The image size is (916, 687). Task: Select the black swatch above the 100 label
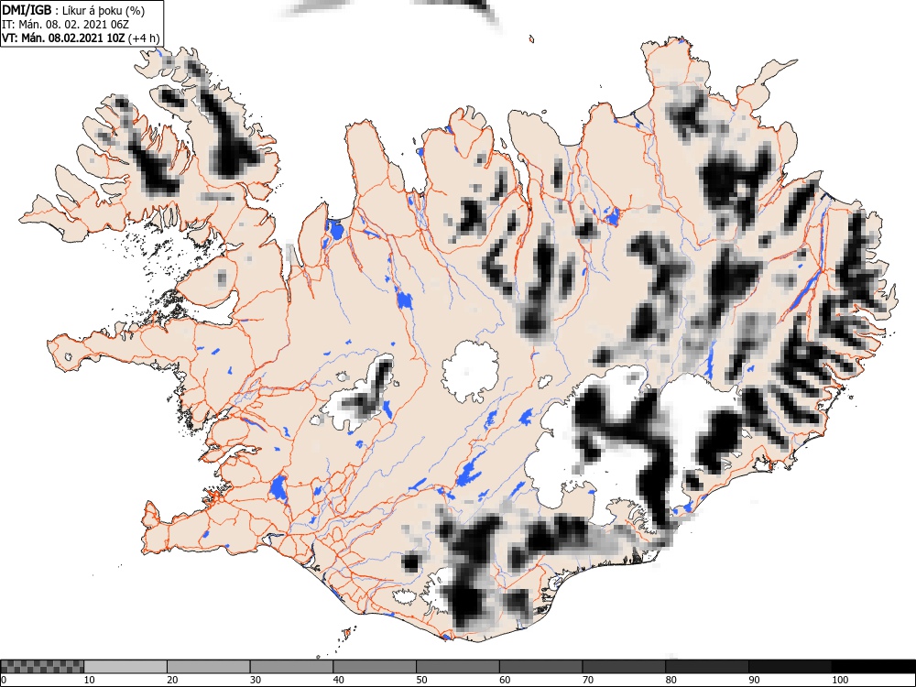coord(873,667)
